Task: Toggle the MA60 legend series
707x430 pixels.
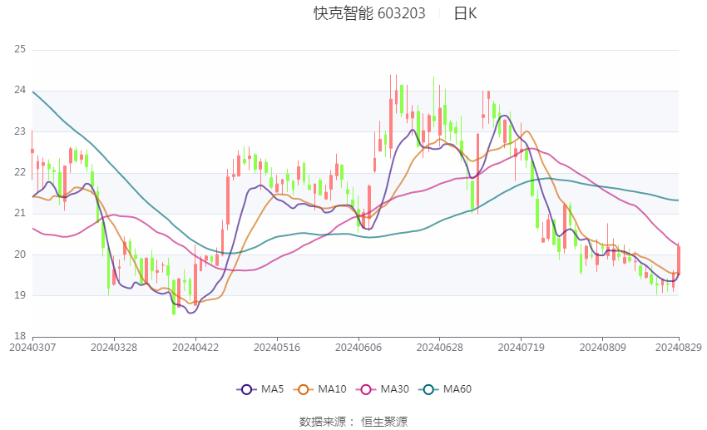Action: tap(445, 389)
